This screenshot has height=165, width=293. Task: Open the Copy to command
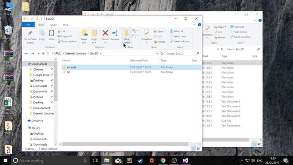pos(94,37)
